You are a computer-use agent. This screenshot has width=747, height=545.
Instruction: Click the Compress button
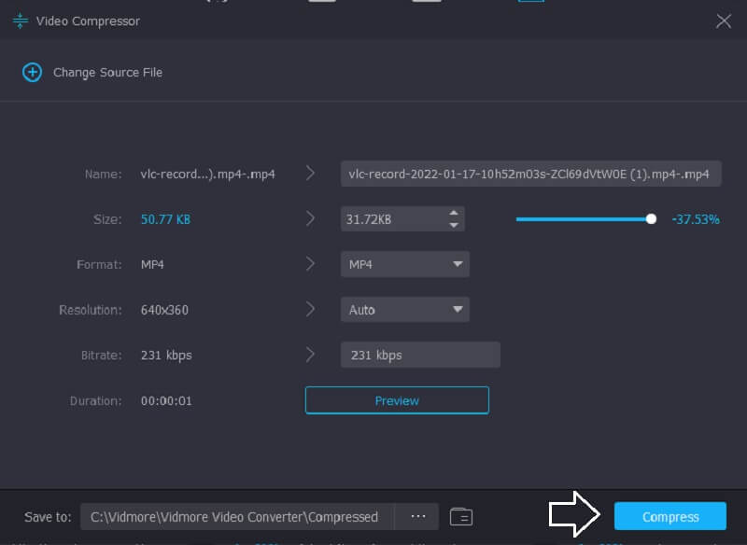(x=670, y=516)
